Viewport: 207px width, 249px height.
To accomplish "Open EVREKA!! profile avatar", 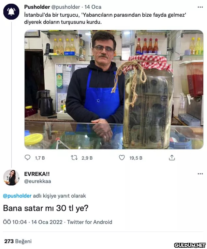I will (11, 178).
